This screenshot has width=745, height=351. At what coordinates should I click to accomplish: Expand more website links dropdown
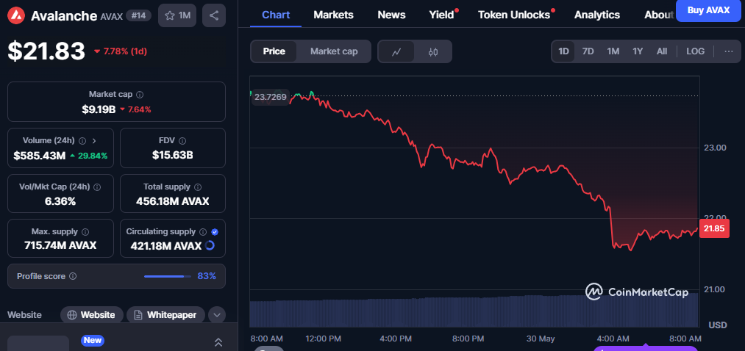coord(217,315)
